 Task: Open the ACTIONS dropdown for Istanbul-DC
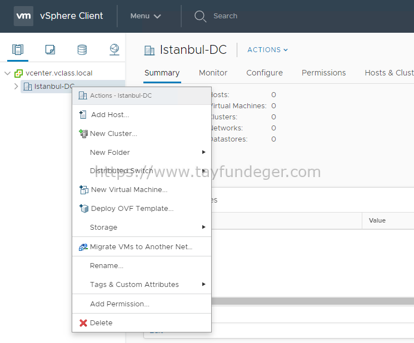tap(267, 50)
